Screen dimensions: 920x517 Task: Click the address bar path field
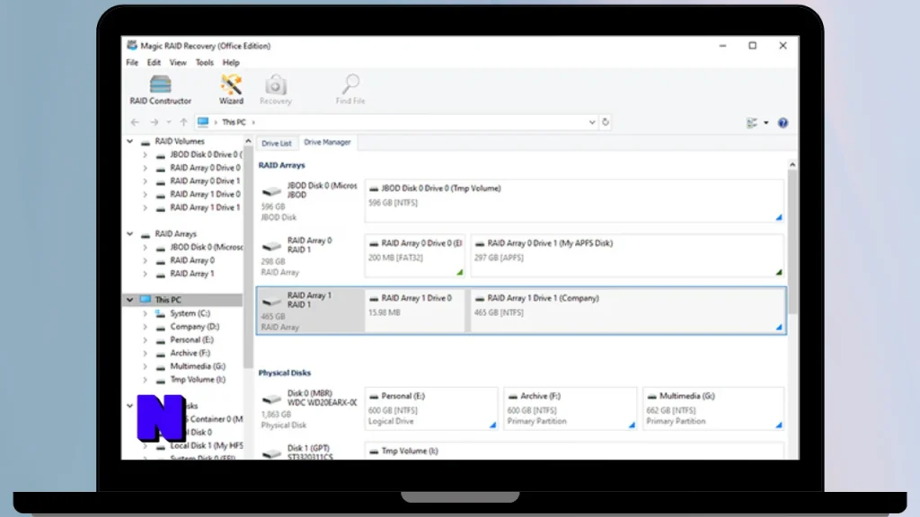396,122
